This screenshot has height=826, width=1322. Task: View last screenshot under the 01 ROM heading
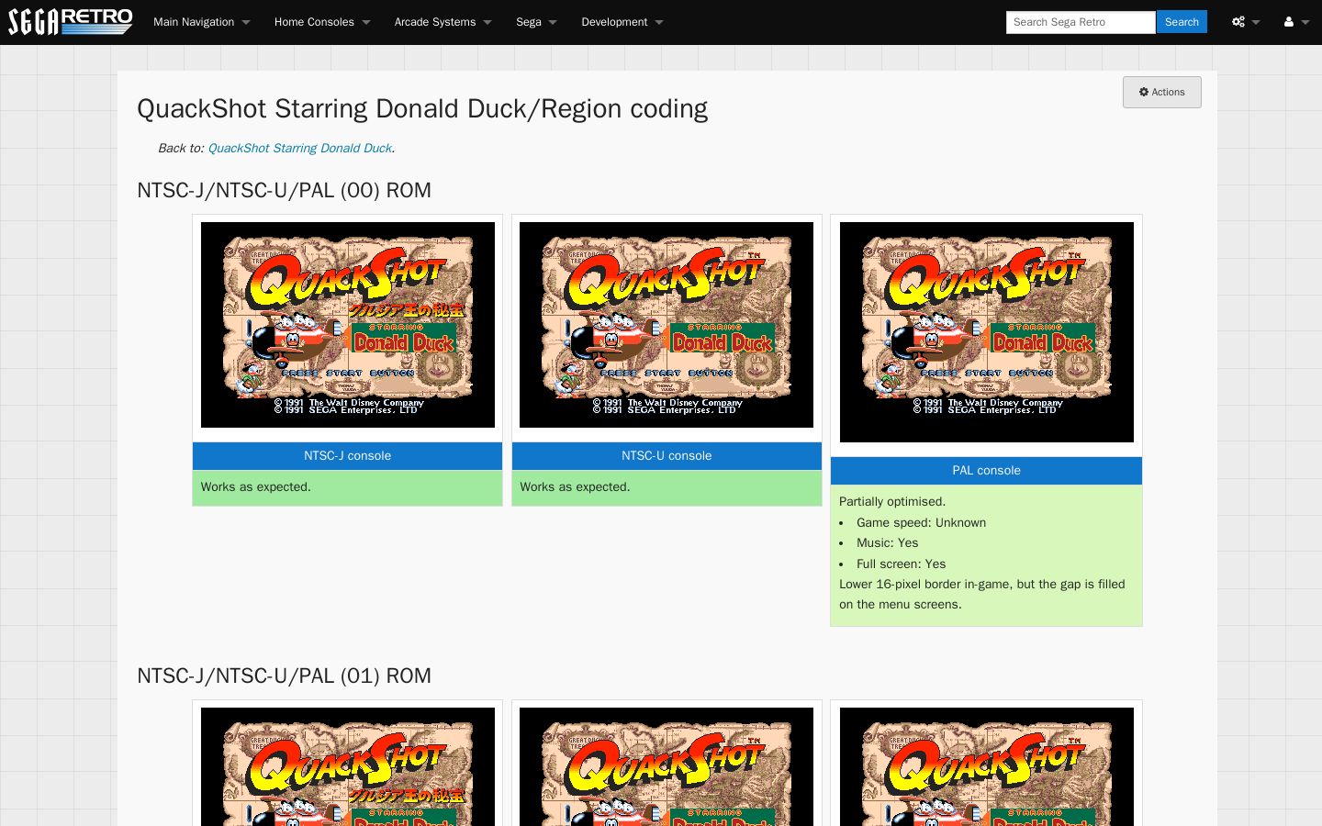pos(987,766)
